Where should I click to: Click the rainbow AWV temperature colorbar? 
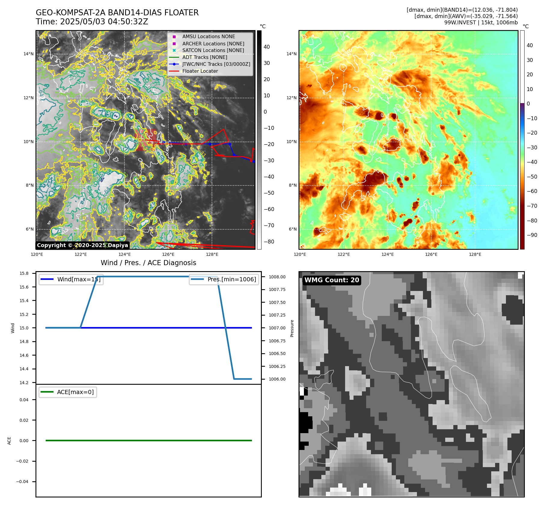522,140
